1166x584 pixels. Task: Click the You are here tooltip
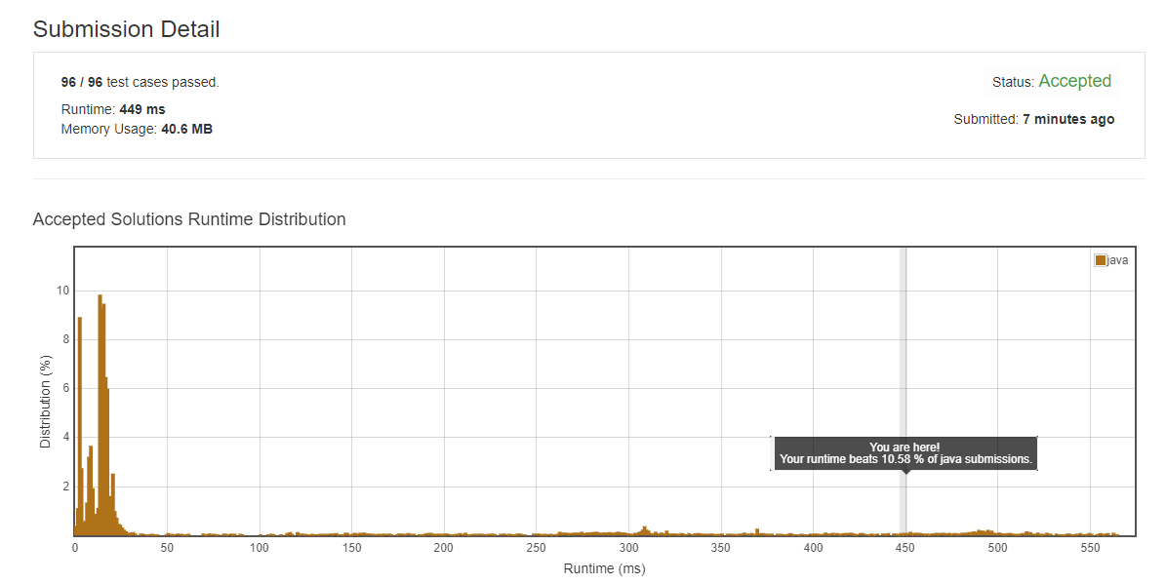coord(905,452)
